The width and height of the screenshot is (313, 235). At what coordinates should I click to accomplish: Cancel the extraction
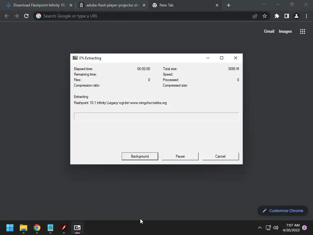(220, 156)
